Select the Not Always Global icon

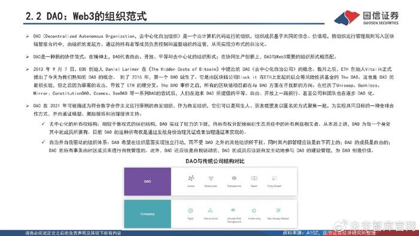coord(278,210)
